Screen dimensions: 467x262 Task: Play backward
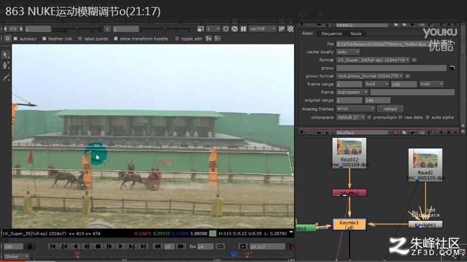coord(75,246)
